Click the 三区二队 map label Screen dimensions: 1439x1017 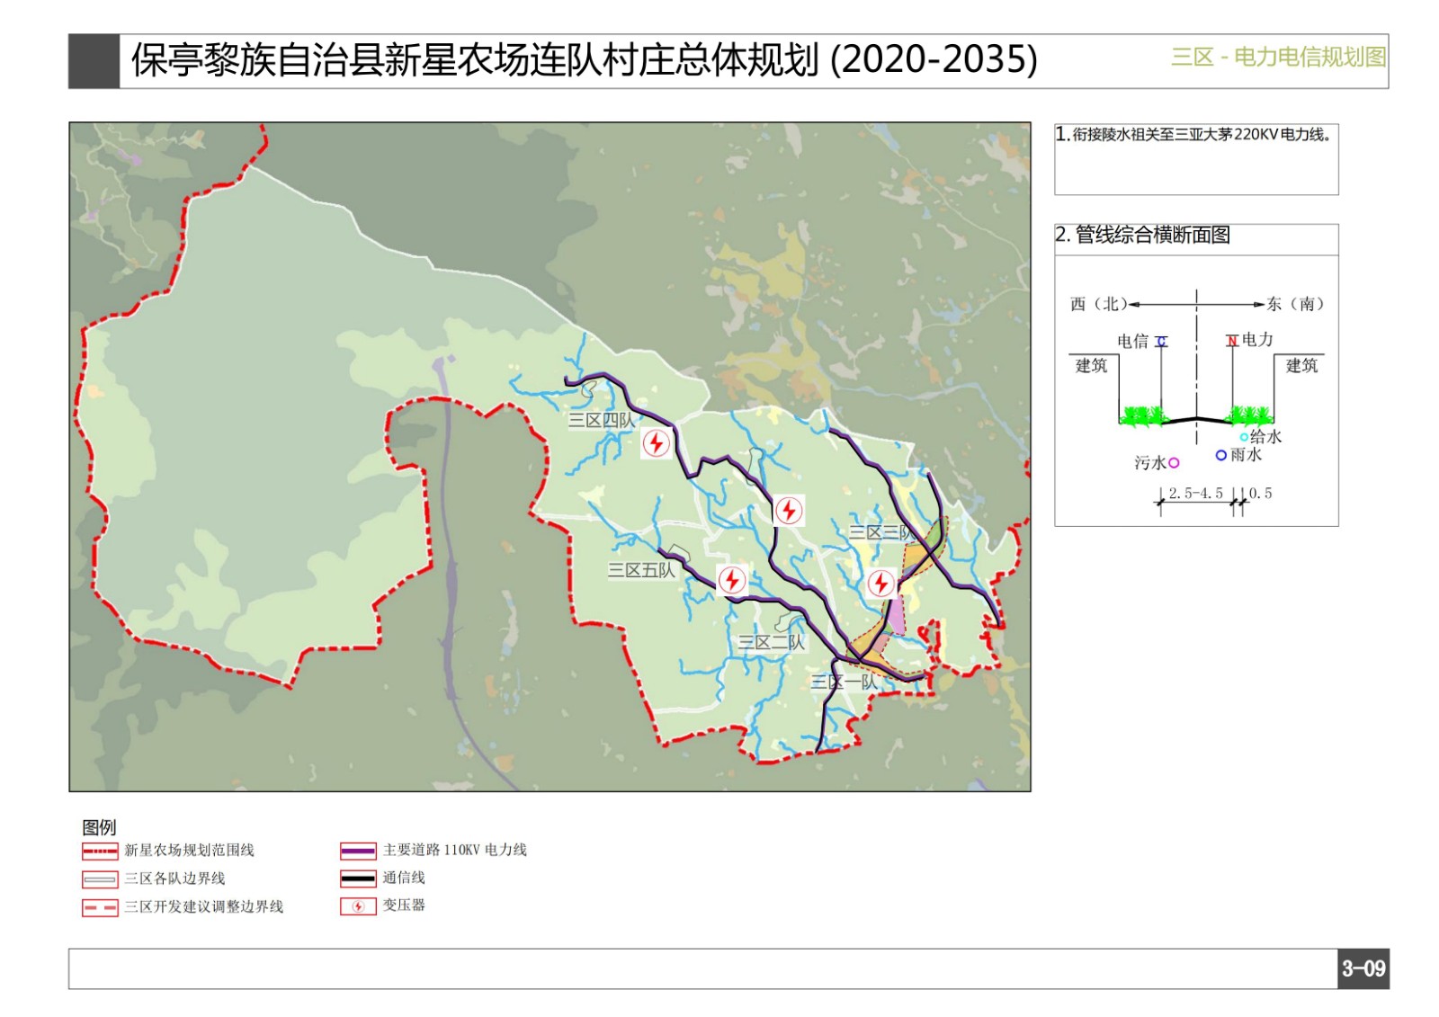[x=771, y=643]
